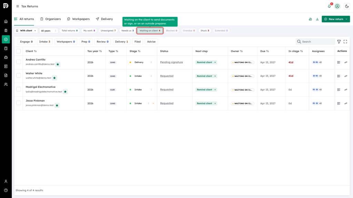Click the Needs us 3 filter

point(128,31)
